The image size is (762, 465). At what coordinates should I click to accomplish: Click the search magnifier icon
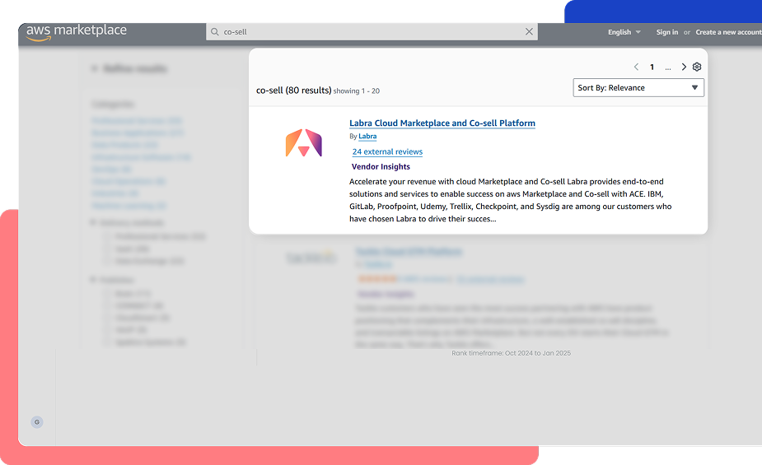215,32
